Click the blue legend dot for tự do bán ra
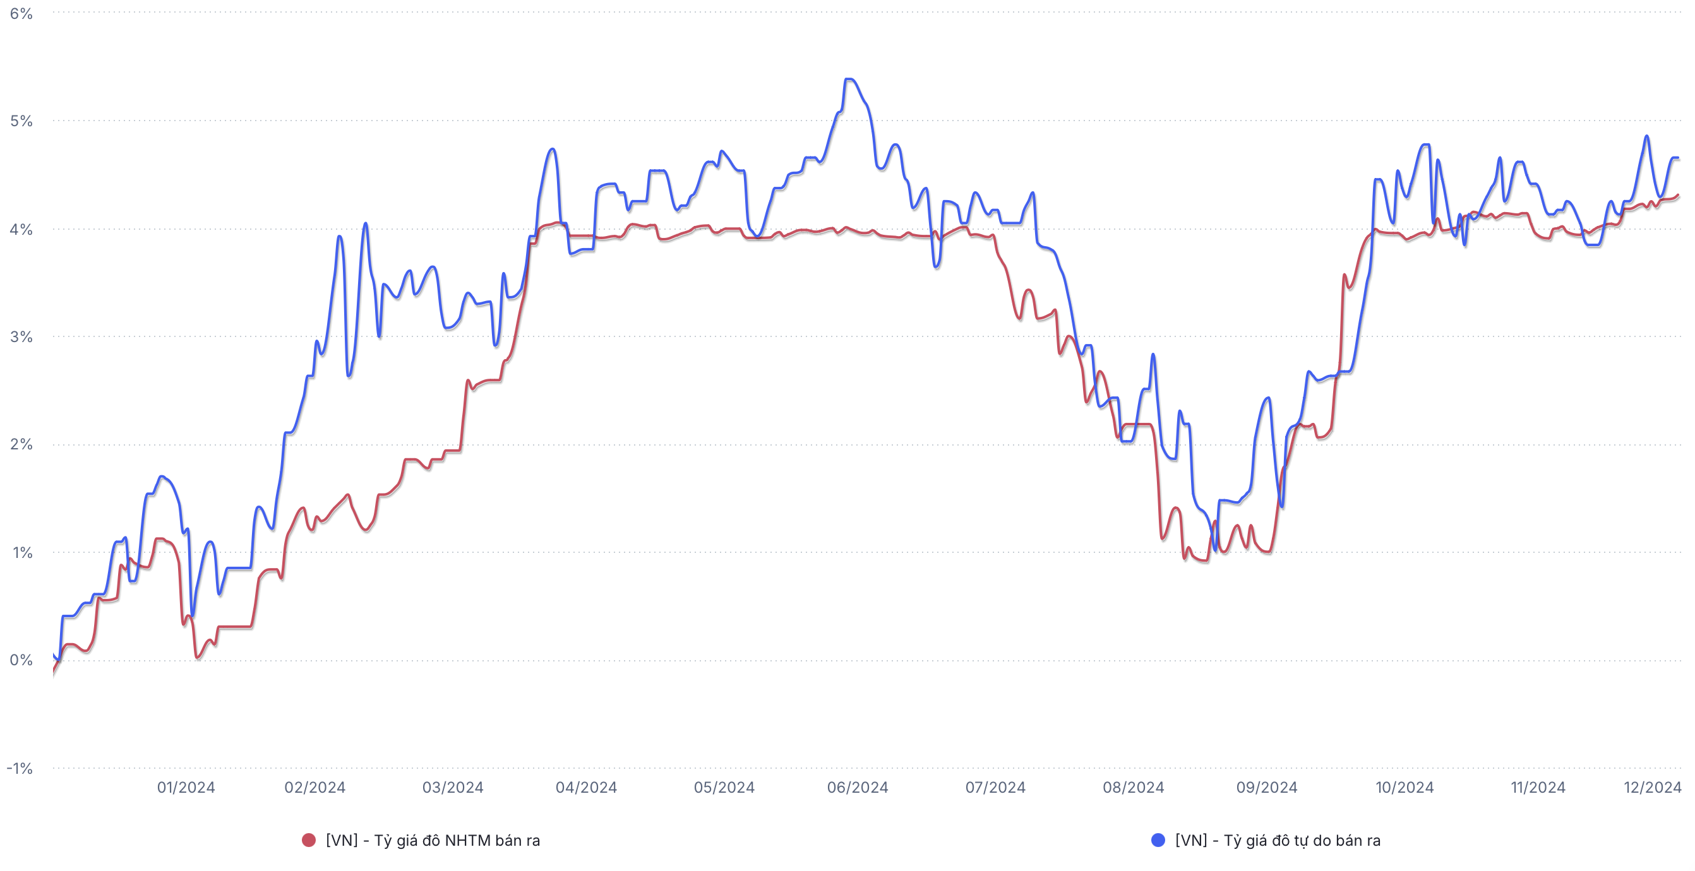The height and width of the screenshot is (871, 1695). click(x=1158, y=840)
